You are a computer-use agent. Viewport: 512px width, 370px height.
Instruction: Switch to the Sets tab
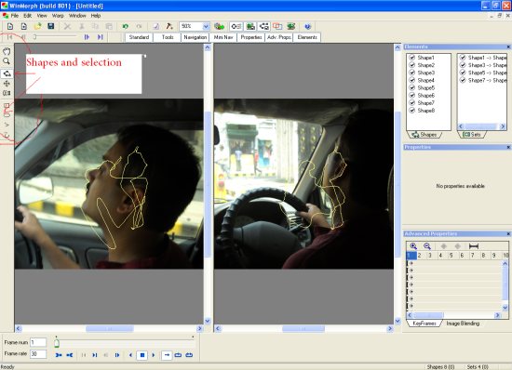coord(472,134)
